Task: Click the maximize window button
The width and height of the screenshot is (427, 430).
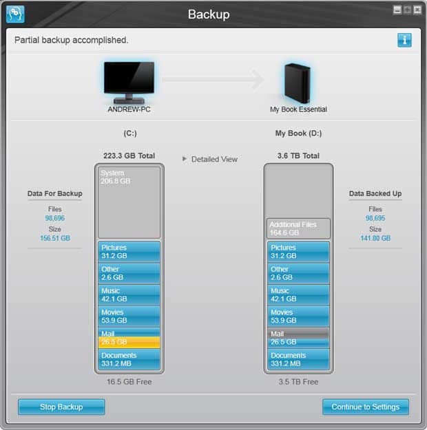Action: pyautogui.click(x=407, y=10)
